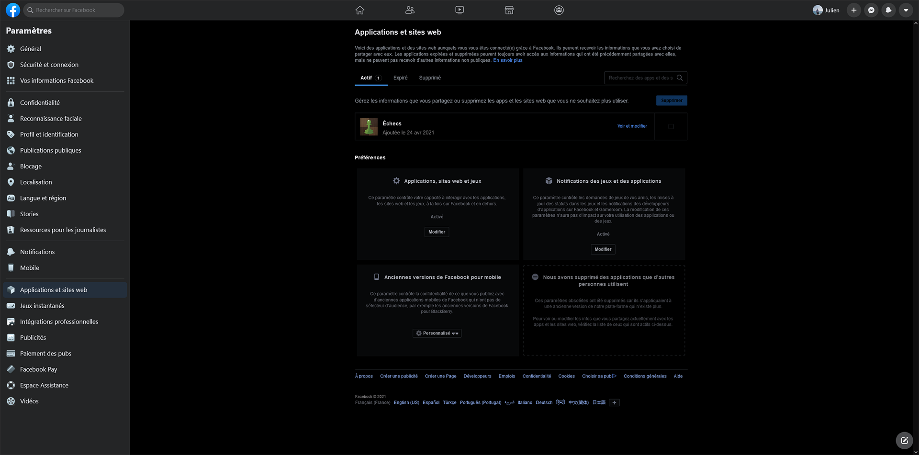Screen dimensions: 919x455
Task: Open the Friends icon in top navigation
Action: [410, 10]
